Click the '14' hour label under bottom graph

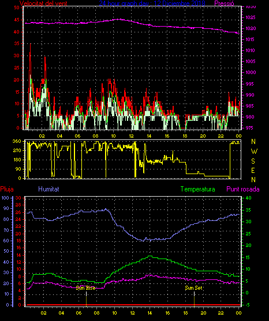150,313
